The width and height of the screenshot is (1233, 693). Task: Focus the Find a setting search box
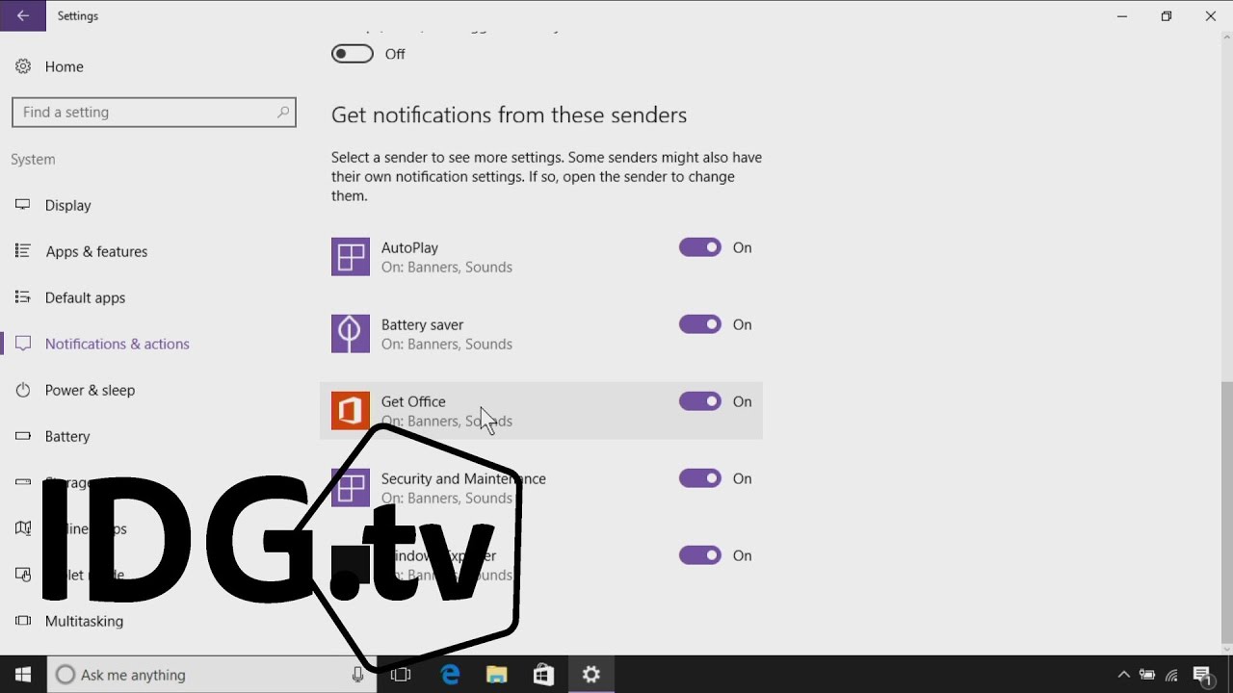pyautogui.click(x=154, y=112)
